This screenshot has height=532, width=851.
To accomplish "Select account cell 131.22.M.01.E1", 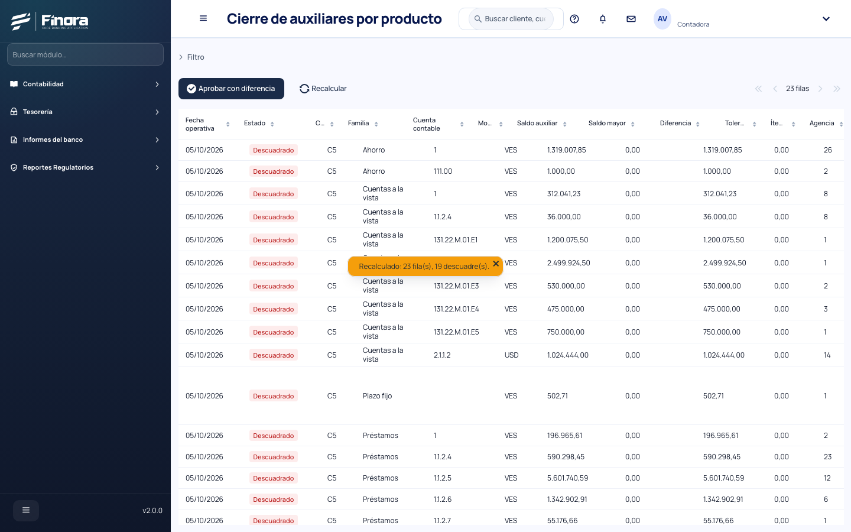I will pos(456,240).
